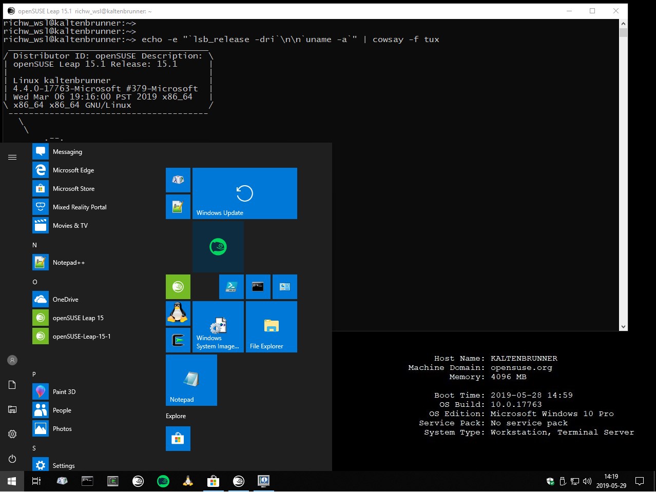Open the volume speaker tray icon
The image size is (656, 492).
[x=587, y=481]
